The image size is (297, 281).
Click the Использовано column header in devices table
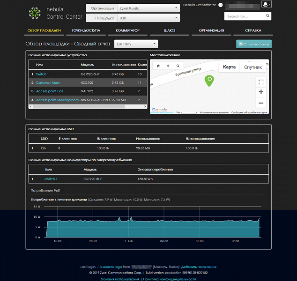click(x=124, y=65)
